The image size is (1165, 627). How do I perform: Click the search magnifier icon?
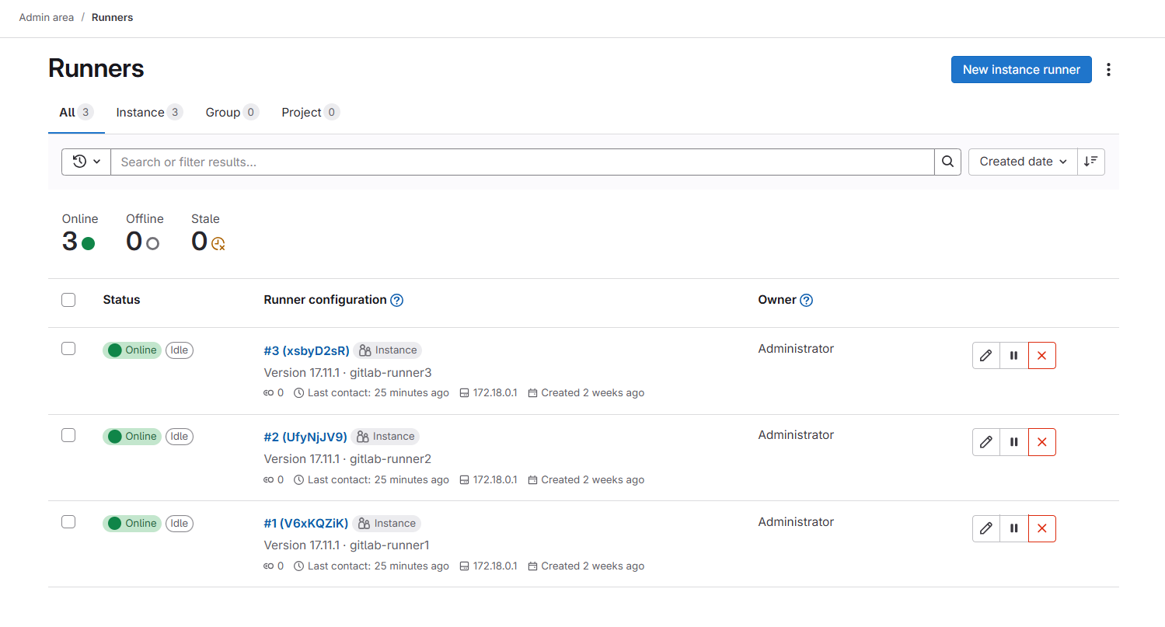[x=947, y=162]
